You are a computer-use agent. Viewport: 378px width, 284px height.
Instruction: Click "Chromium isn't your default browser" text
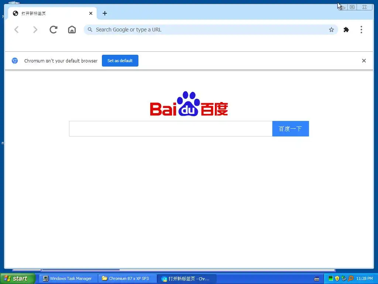[61, 61]
